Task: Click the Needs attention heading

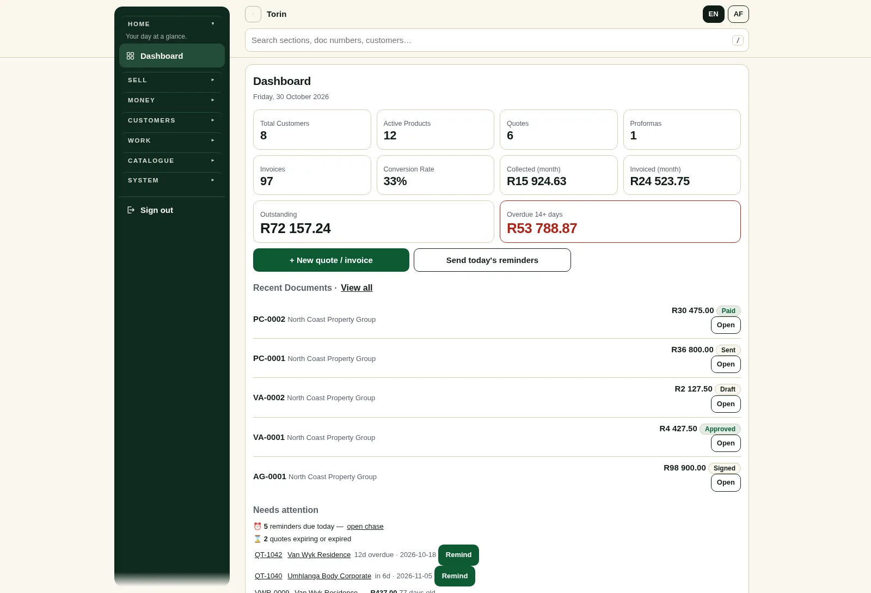Action: [286, 510]
